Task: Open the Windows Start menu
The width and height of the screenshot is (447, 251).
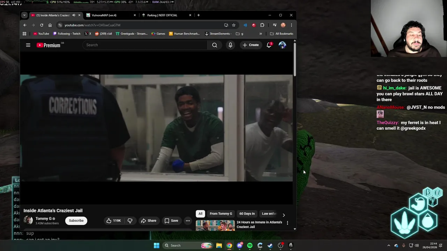Action: coord(156,245)
